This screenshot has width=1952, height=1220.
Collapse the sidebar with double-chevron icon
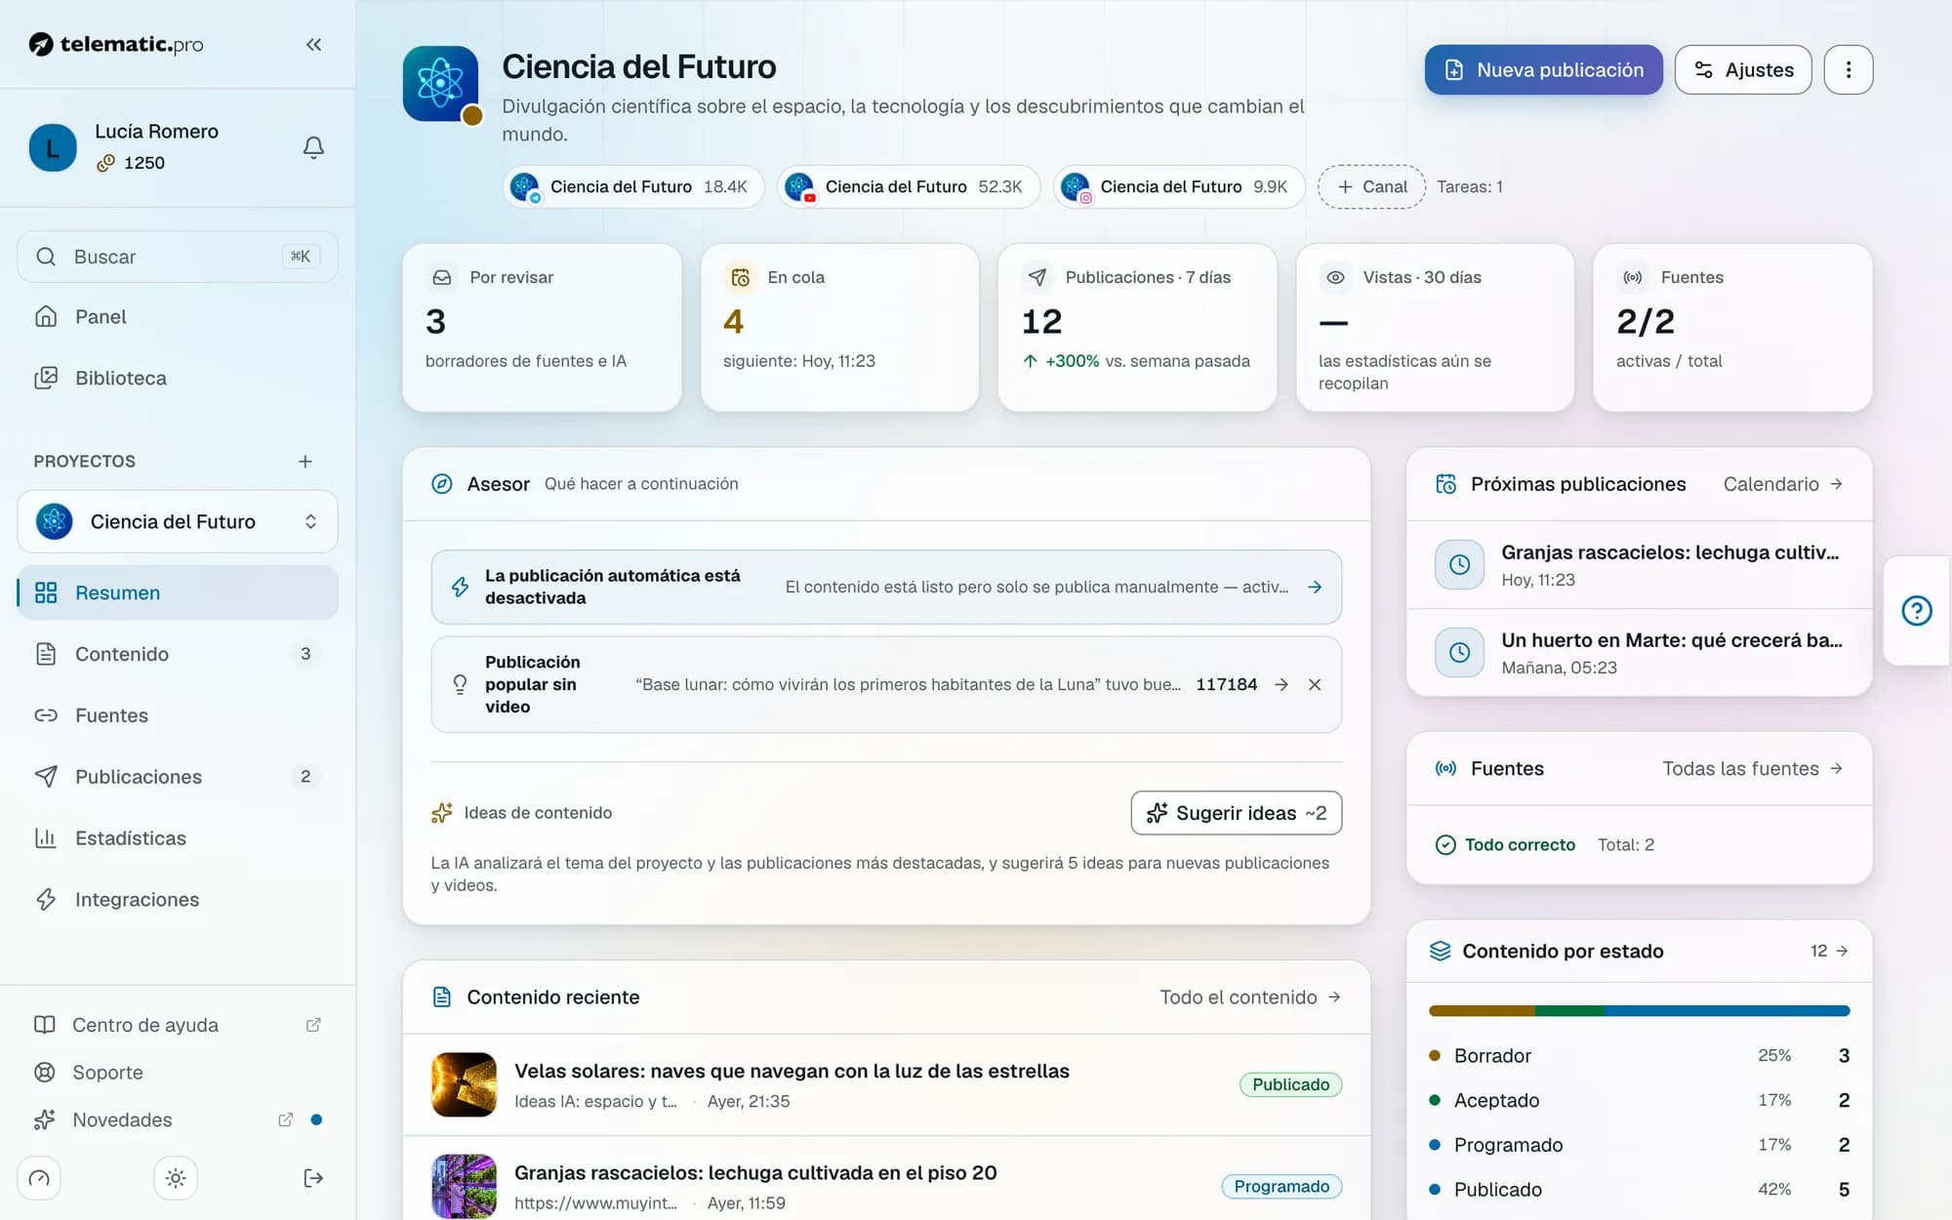(313, 44)
